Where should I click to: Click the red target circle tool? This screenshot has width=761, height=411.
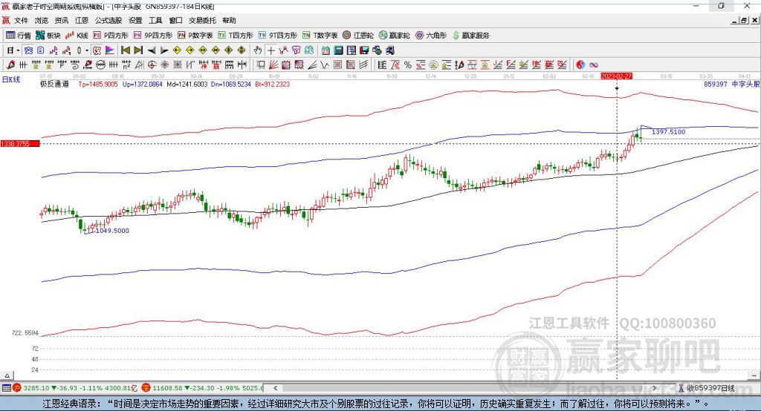point(152,65)
